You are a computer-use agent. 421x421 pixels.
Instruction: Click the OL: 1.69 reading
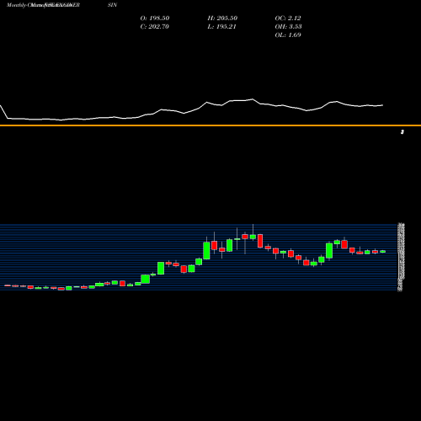click(x=288, y=35)
